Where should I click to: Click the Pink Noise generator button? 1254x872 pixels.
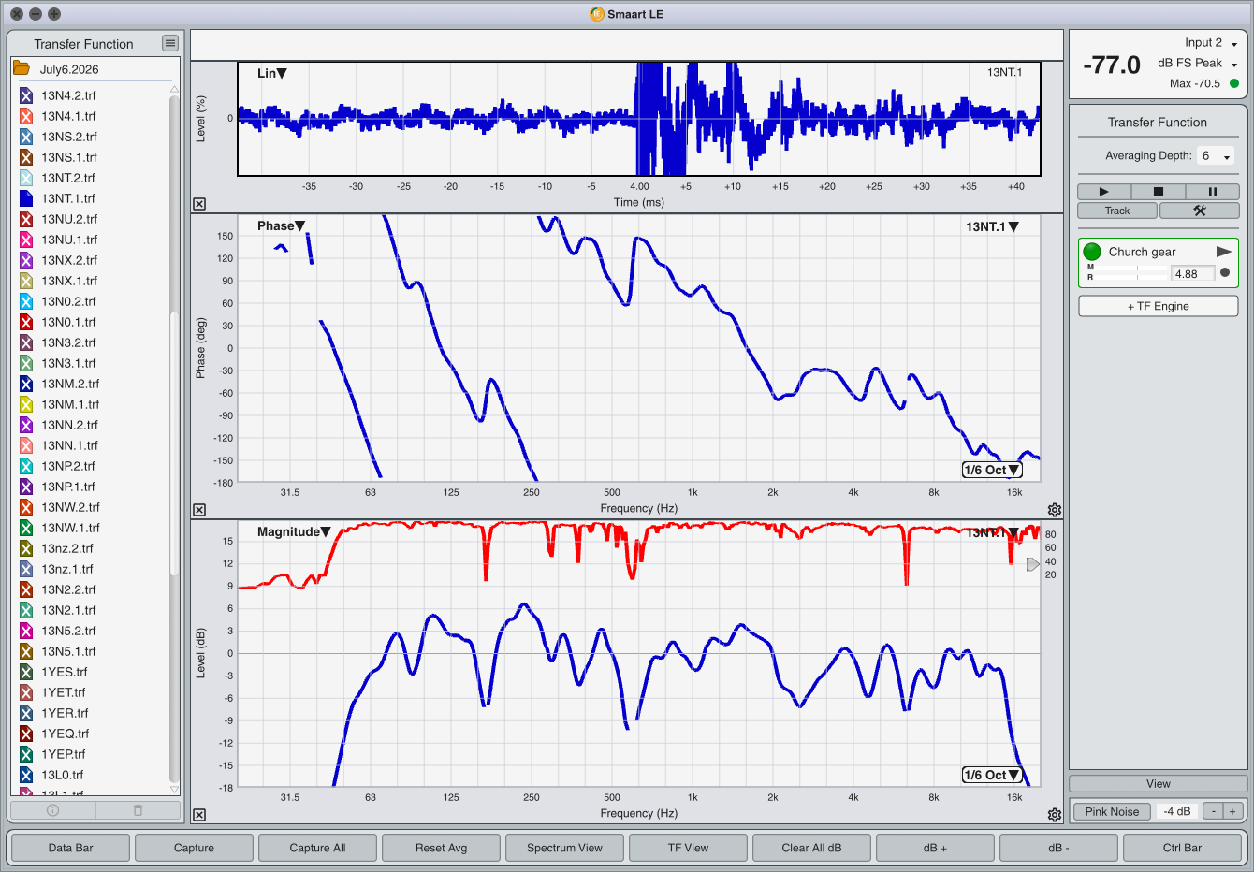coord(1112,811)
